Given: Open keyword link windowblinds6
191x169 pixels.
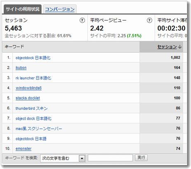Looking at the screenshot, I should pos(28,88).
